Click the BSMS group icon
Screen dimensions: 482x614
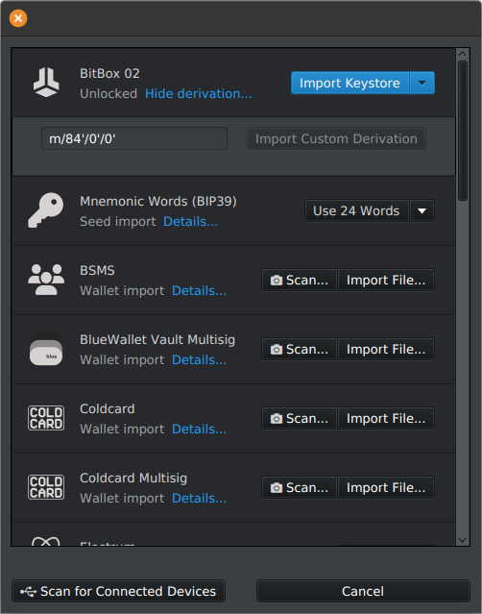click(x=46, y=280)
